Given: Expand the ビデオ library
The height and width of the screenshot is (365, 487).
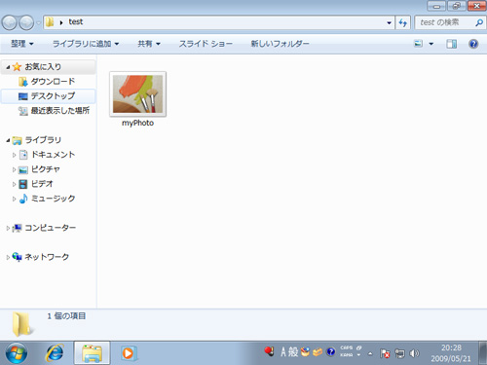Looking at the screenshot, I should coord(14,184).
